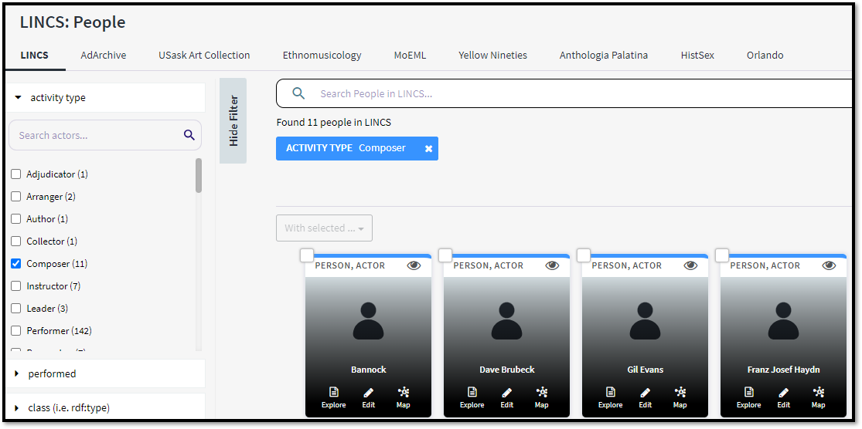
Task: Click Map icon on Bannock card
Action: (x=403, y=393)
